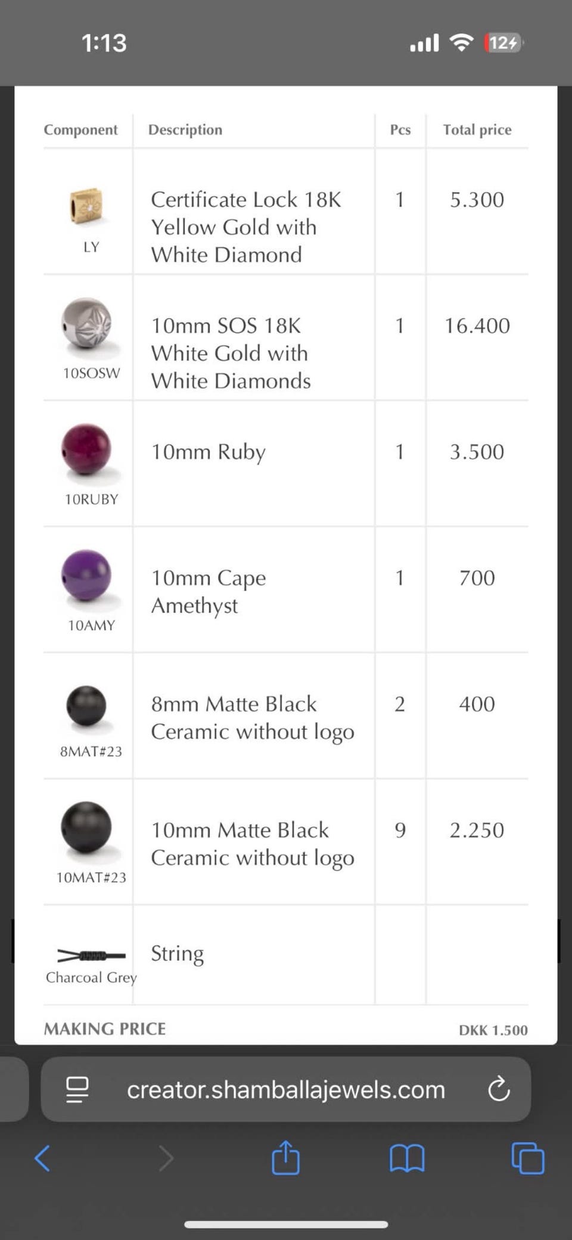The height and width of the screenshot is (1240, 572).
Task: Tap the purple 10AMY amethyst bead
Action: [87, 577]
